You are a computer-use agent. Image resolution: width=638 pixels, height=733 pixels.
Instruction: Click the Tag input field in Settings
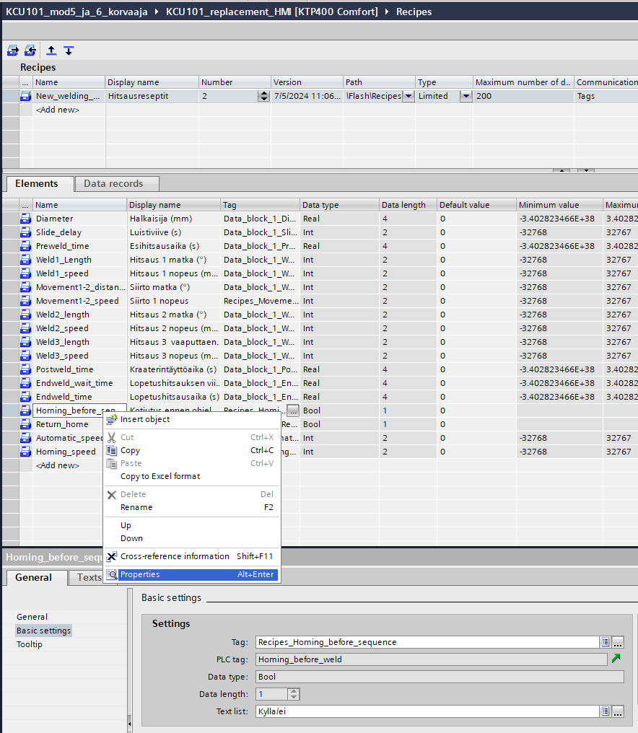coord(427,642)
